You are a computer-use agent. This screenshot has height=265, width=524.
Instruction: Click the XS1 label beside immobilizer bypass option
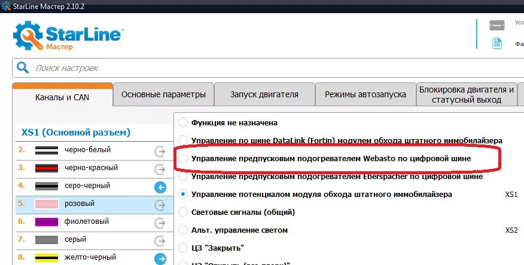tap(511, 195)
